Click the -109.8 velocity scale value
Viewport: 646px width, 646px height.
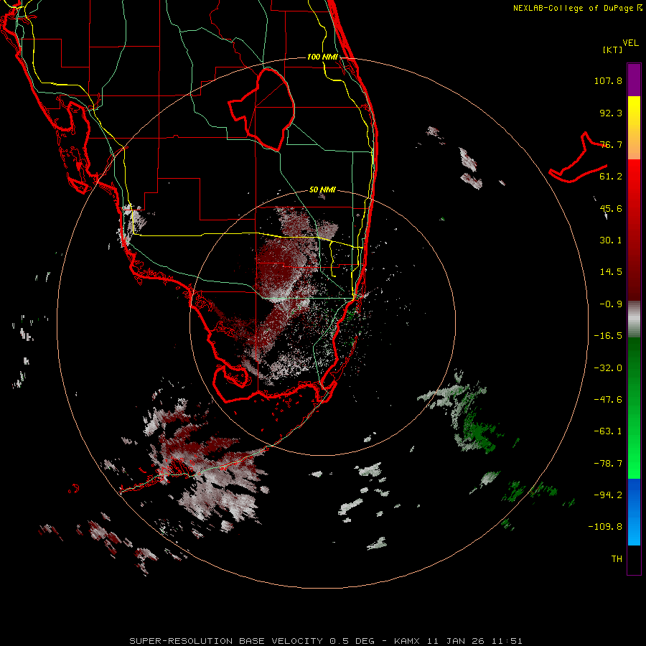click(x=605, y=527)
